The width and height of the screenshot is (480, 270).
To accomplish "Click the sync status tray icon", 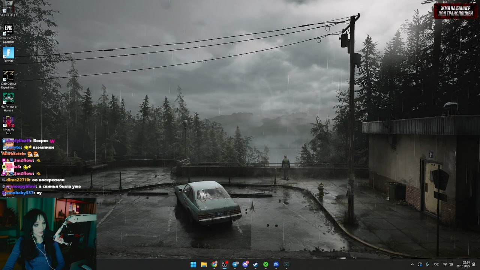I will 420,264.
